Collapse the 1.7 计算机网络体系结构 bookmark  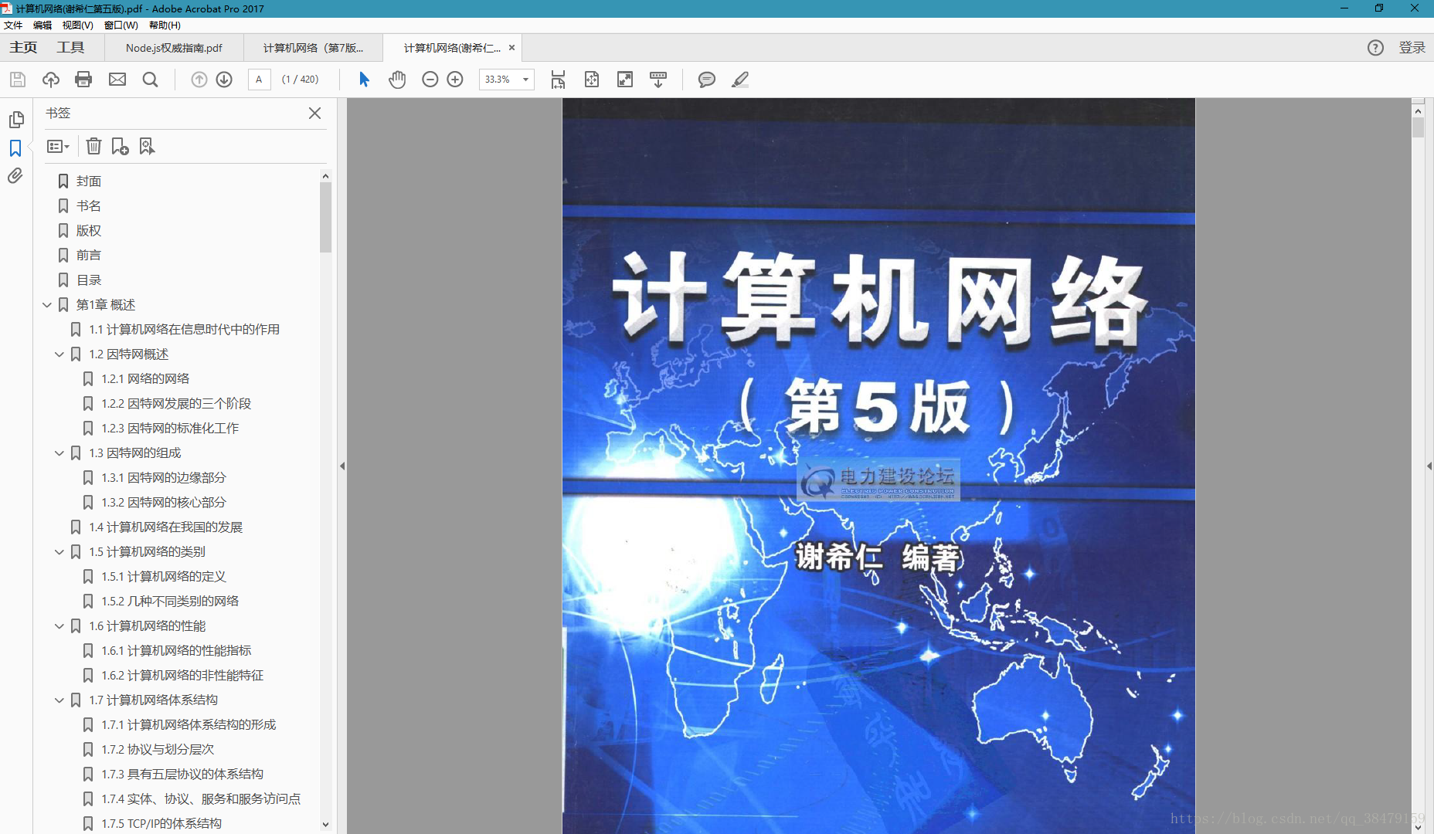59,700
